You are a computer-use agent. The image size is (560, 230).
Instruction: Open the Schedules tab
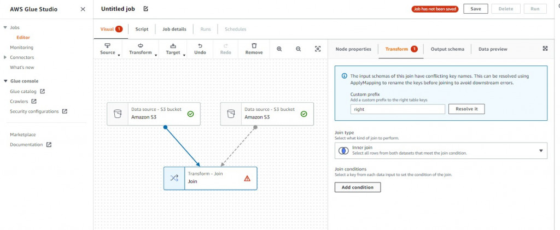click(x=235, y=30)
